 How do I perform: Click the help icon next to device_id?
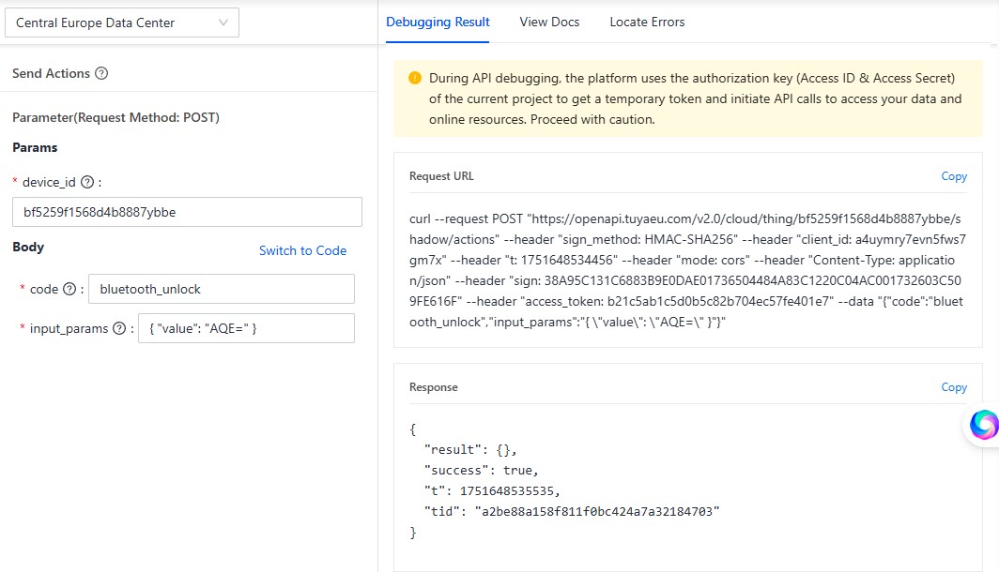tap(87, 182)
